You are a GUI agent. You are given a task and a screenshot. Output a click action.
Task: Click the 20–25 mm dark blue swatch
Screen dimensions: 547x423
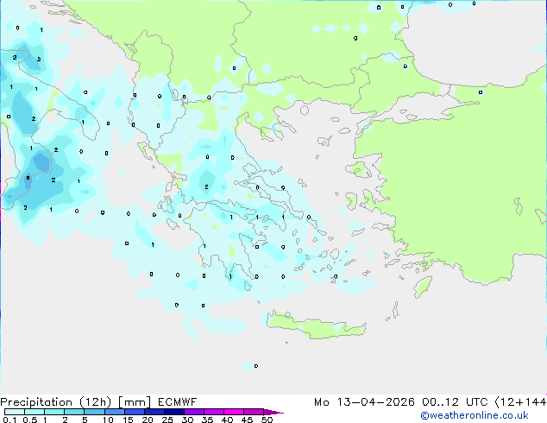154,412
